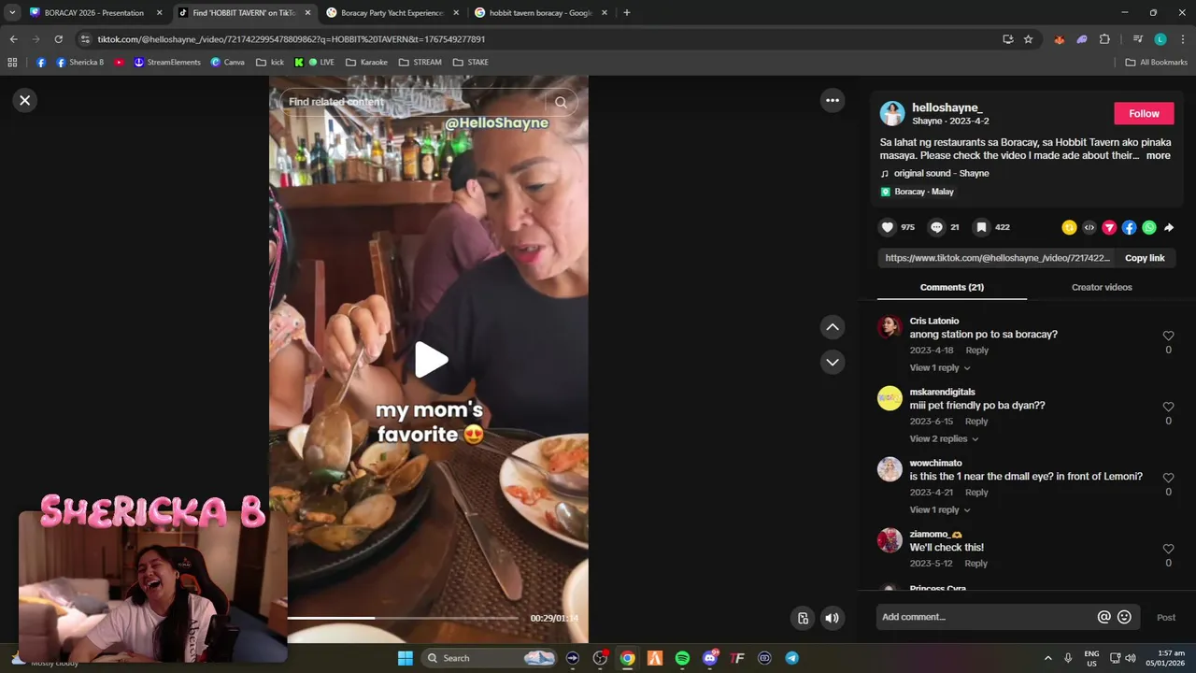Expand 'View 2 replies' under mskarendigitals
Image resolution: width=1196 pixels, height=673 pixels.
945,438
